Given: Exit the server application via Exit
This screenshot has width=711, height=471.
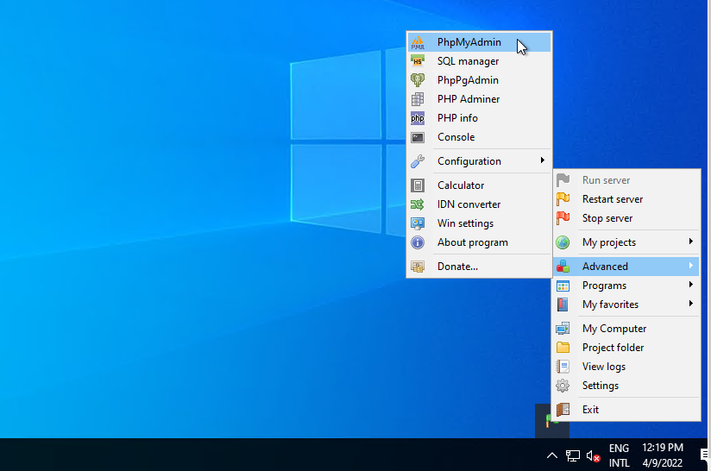Looking at the screenshot, I should [590, 410].
